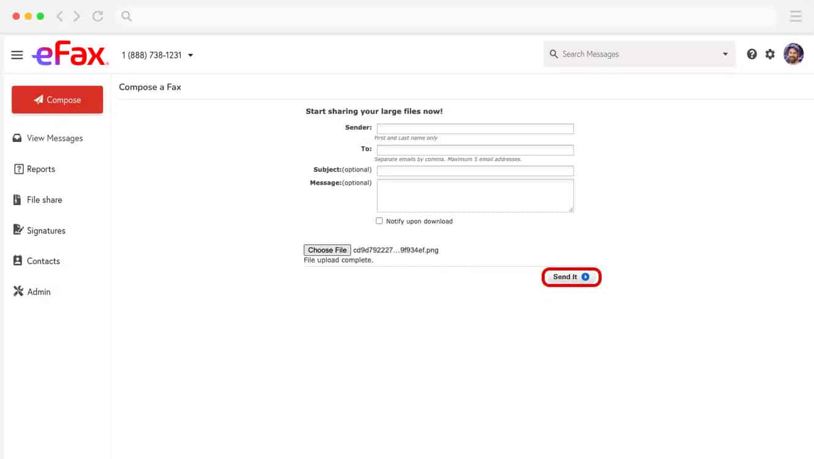Open the Compose fax panel

(57, 99)
